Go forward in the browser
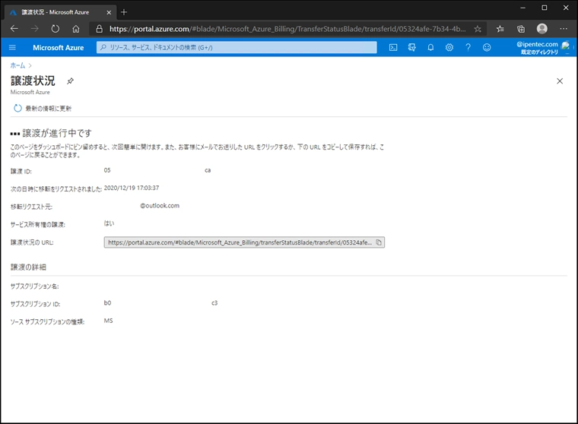Image resolution: width=578 pixels, height=424 pixels. [35, 29]
